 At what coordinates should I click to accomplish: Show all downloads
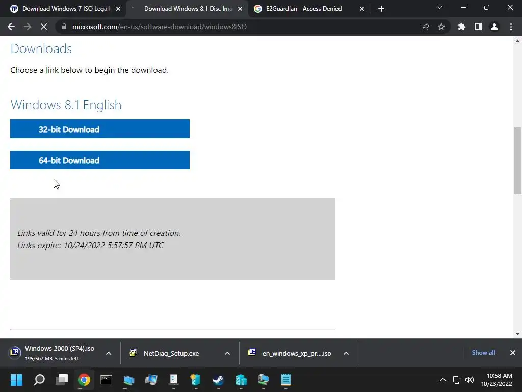coord(483,353)
